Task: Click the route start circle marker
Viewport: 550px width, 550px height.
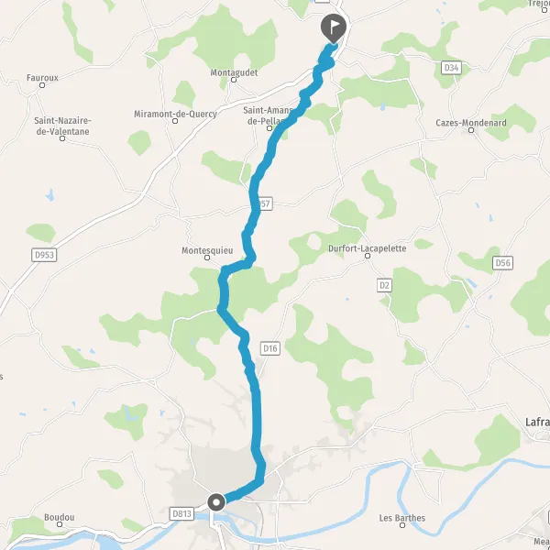Action: pyautogui.click(x=216, y=502)
